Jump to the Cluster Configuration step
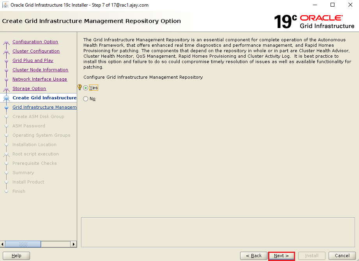Image resolution: width=359 pixels, height=261 pixels. click(x=36, y=51)
